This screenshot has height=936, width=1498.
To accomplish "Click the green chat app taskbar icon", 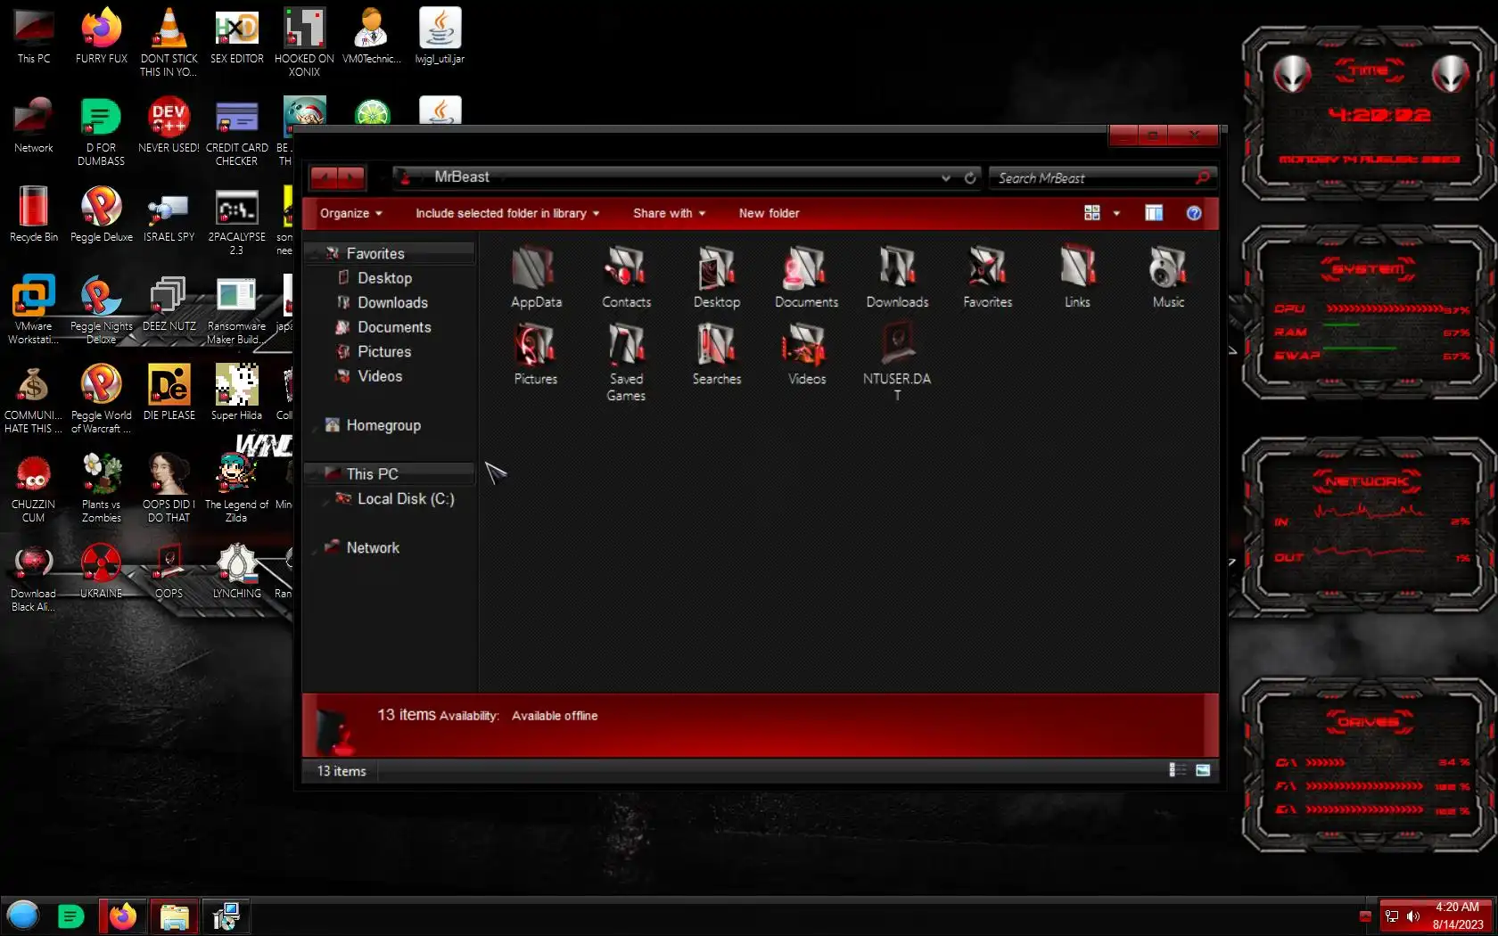I will [70, 915].
